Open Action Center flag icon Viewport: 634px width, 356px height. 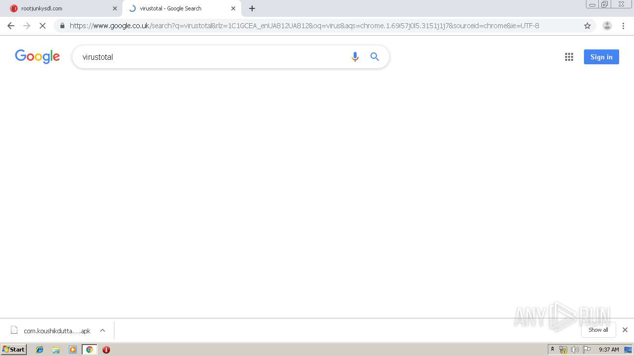tap(587, 350)
